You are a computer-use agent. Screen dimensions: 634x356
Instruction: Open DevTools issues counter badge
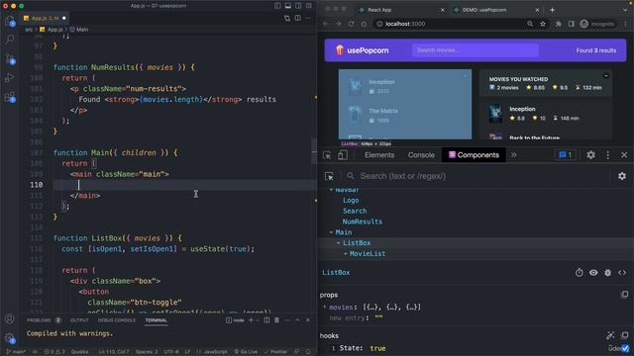pyautogui.click(x=565, y=155)
